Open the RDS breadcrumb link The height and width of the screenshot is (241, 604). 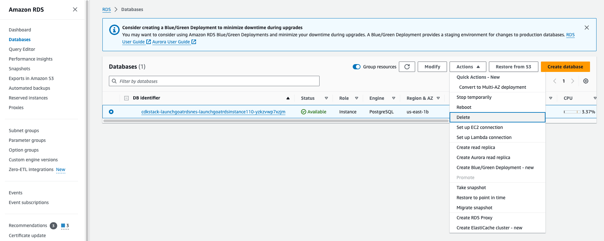pyautogui.click(x=107, y=9)
